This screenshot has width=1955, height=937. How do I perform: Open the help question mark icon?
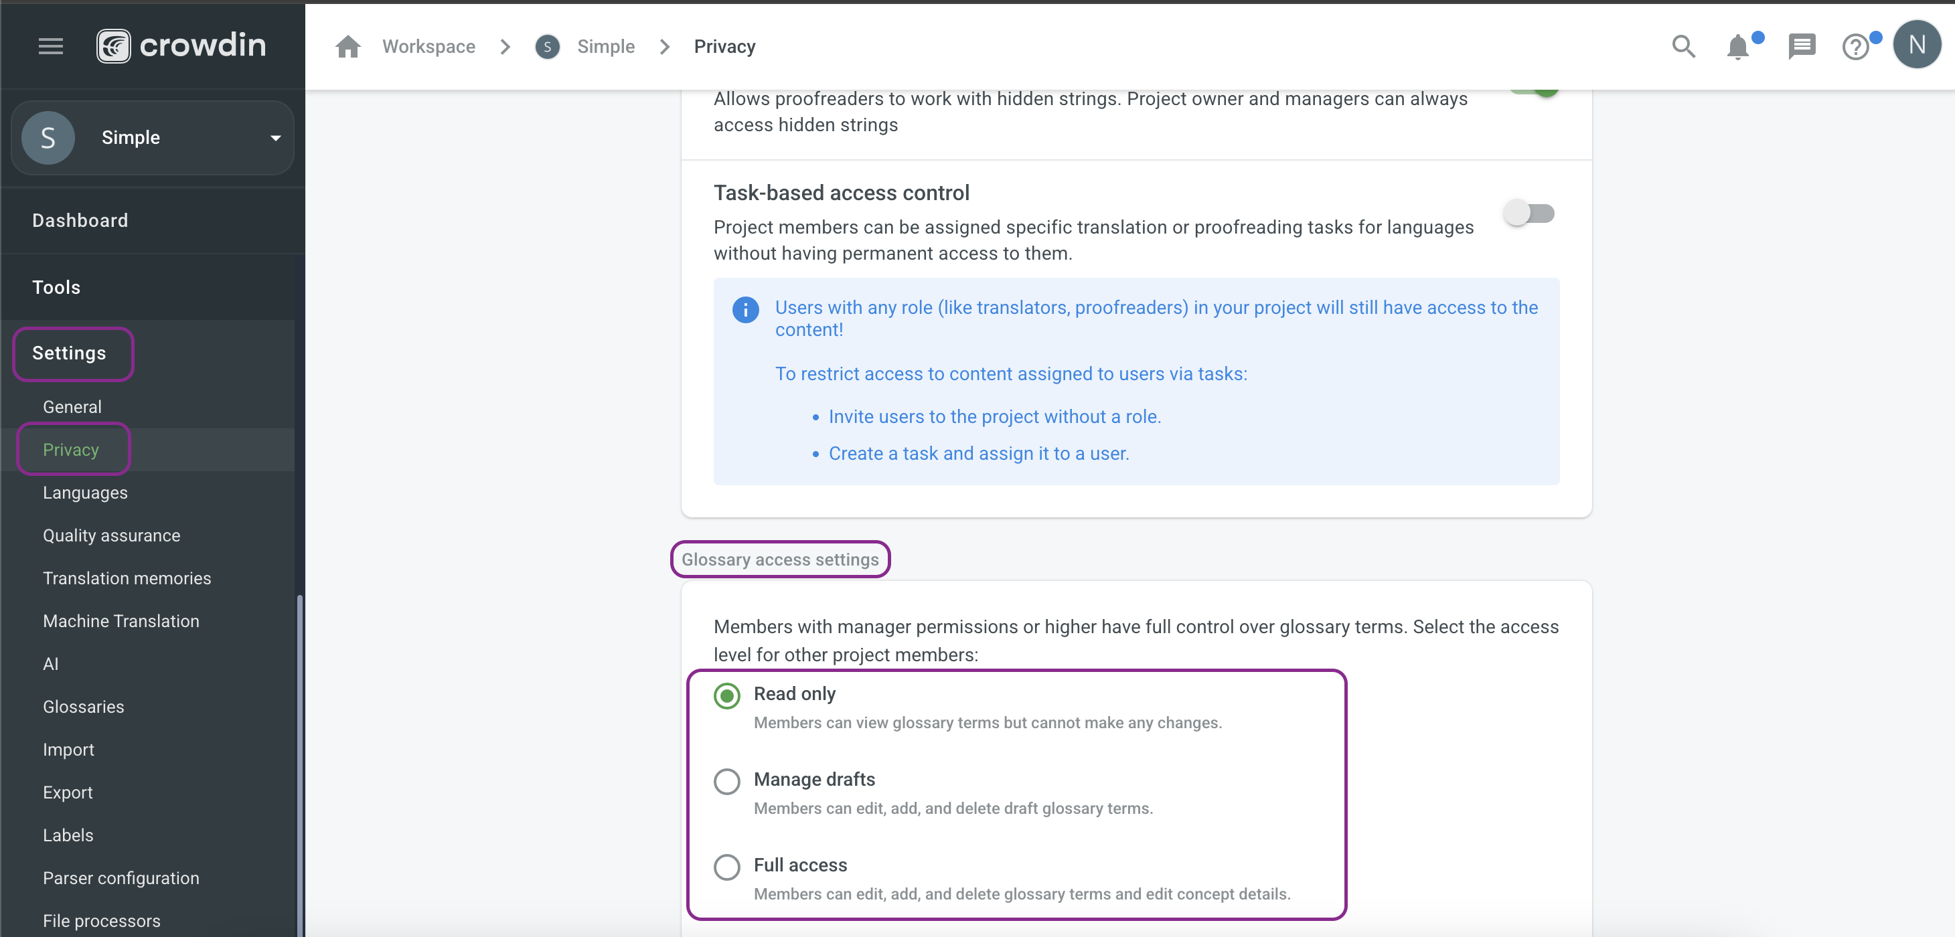pos(1857,47)
